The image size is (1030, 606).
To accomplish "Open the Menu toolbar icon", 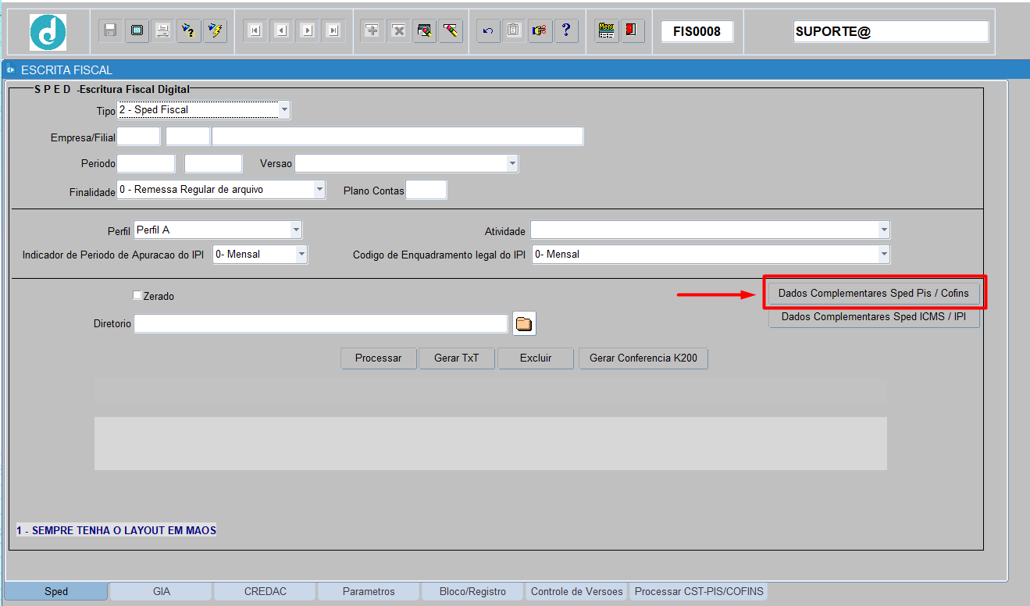I will tap(606, 31).
